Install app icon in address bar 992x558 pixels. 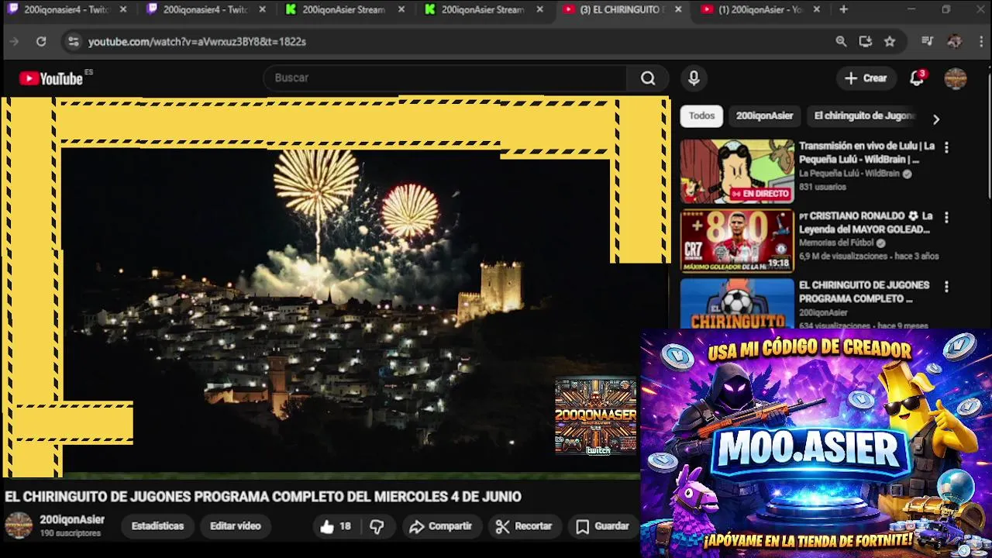pyautogui.click(x=866, y=42)
